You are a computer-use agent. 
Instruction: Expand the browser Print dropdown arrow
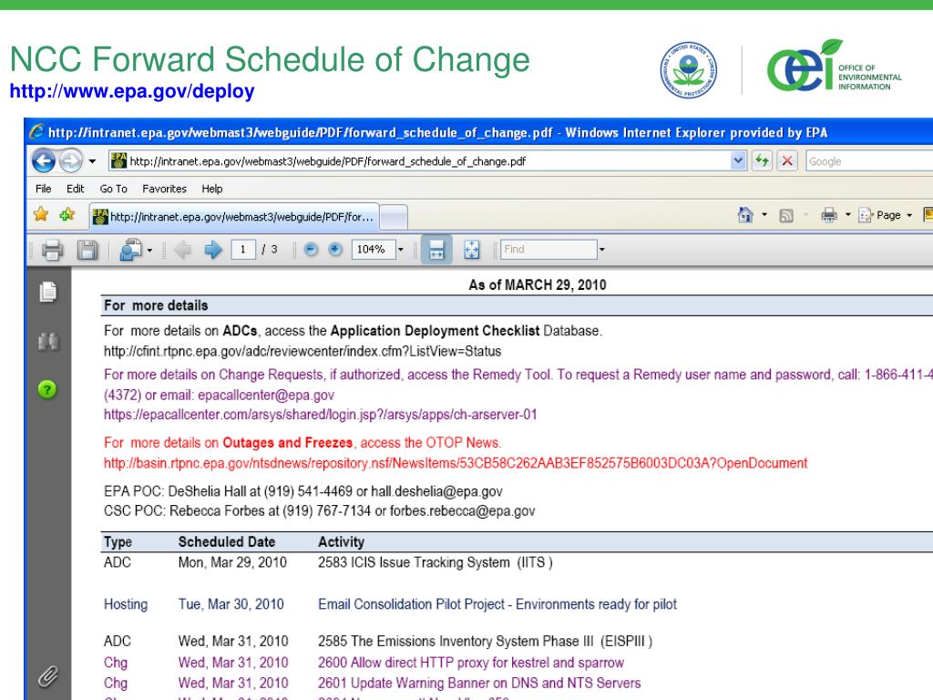[848, 215]
